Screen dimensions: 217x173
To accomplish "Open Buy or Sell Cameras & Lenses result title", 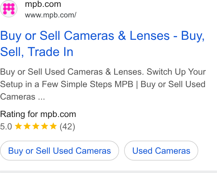I will pyautogui.click(x=102, y=44).
